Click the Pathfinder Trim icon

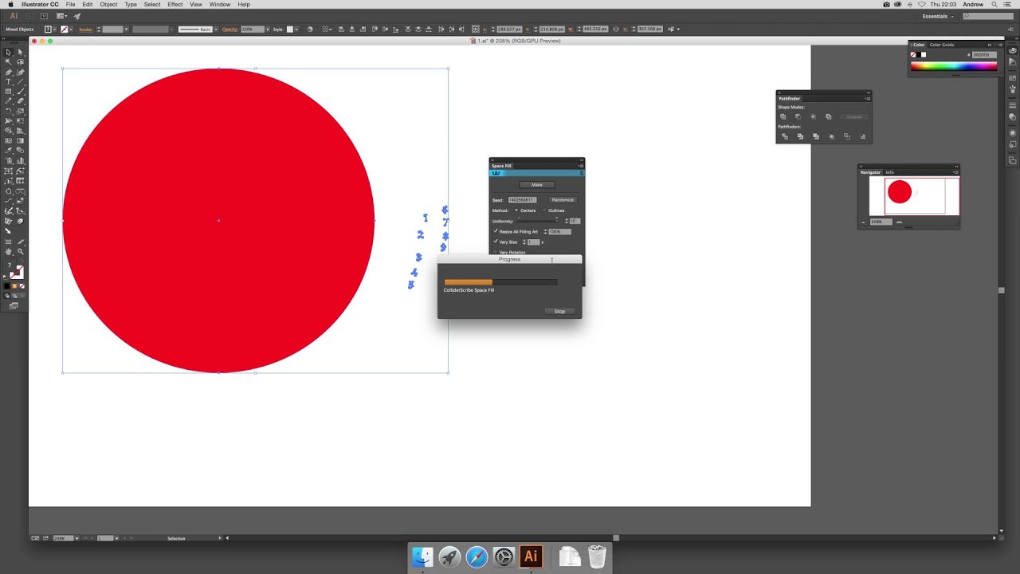(800, 136)
